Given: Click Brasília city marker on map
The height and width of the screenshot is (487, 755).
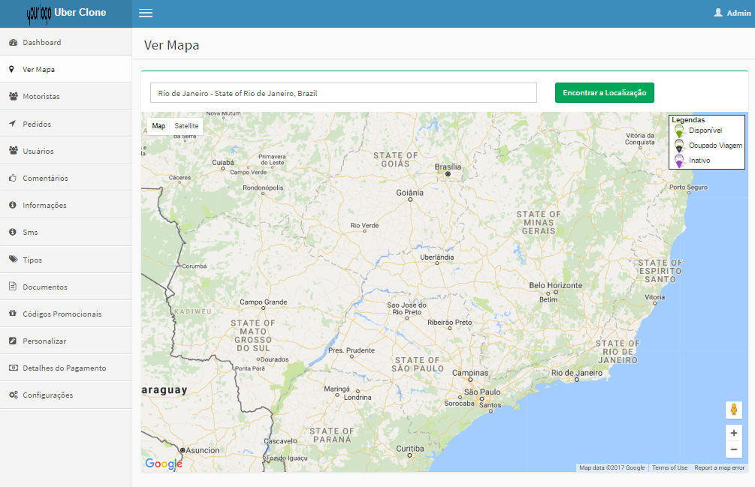Looking at the screenshot, I should coord(448,174).
